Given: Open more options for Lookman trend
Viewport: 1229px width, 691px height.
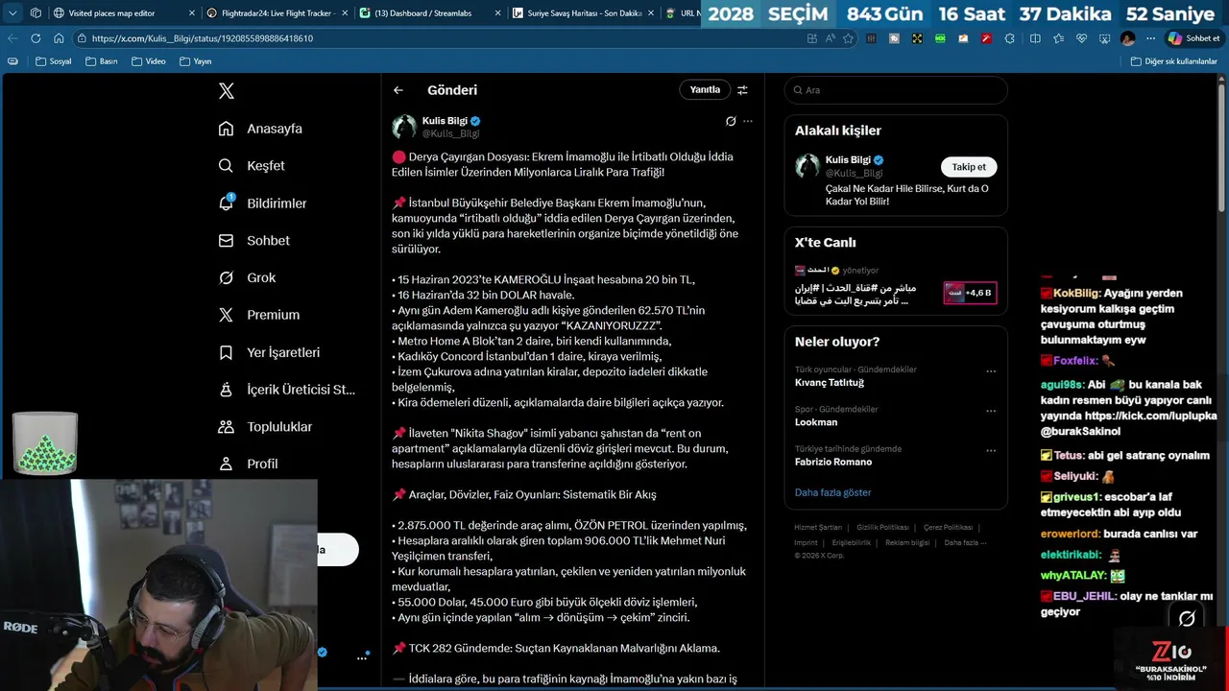Looking at the screenshot, I should [x=991, y=411].
